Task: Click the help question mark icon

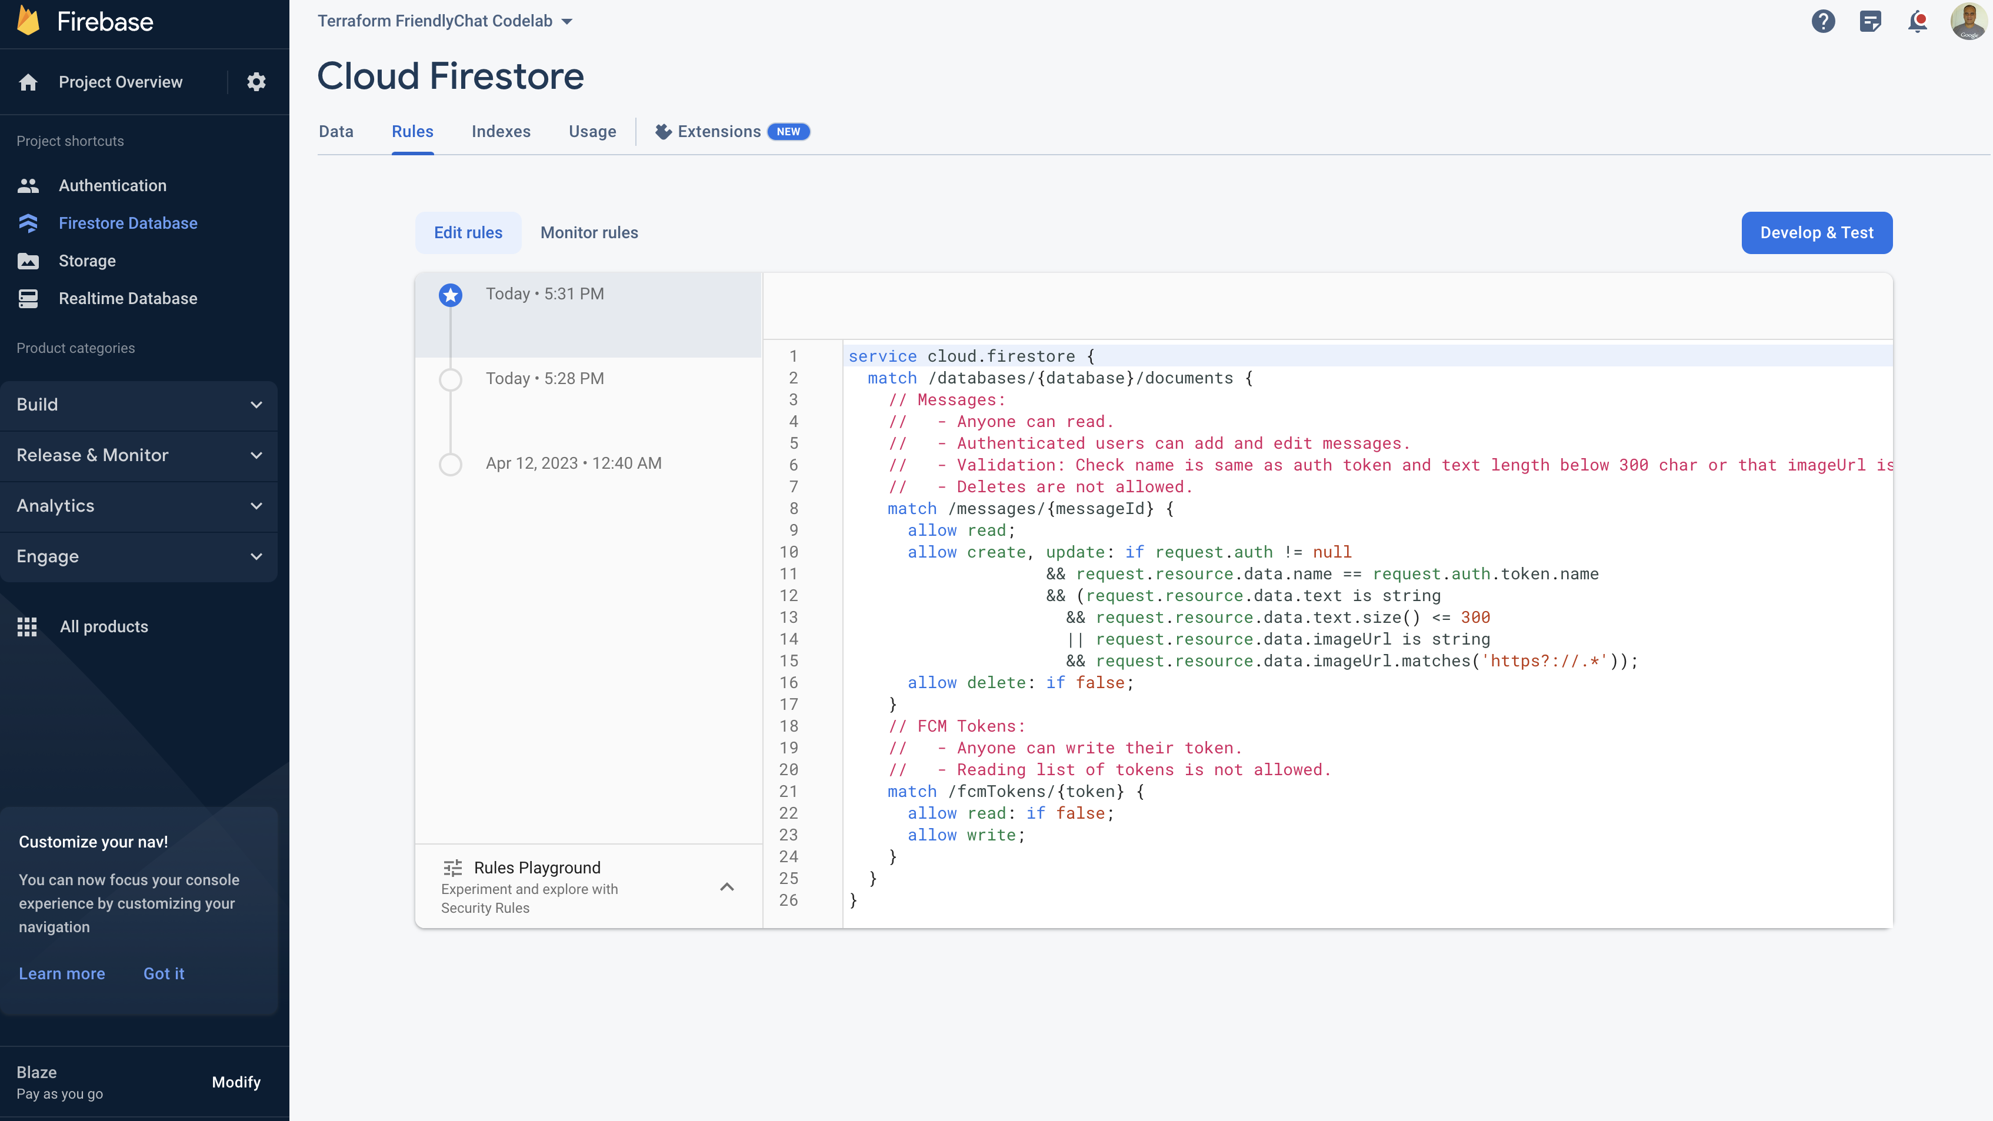Action: click(1822, 22)
